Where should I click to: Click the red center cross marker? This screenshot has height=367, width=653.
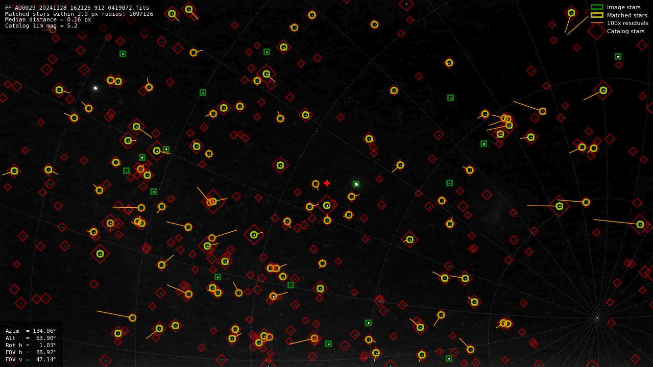click(x=327, y=183)
